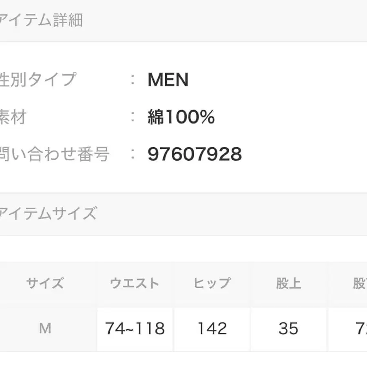Click the hip value 142
The width and height of the screenshot is (367, 367).
coord(211,328)
